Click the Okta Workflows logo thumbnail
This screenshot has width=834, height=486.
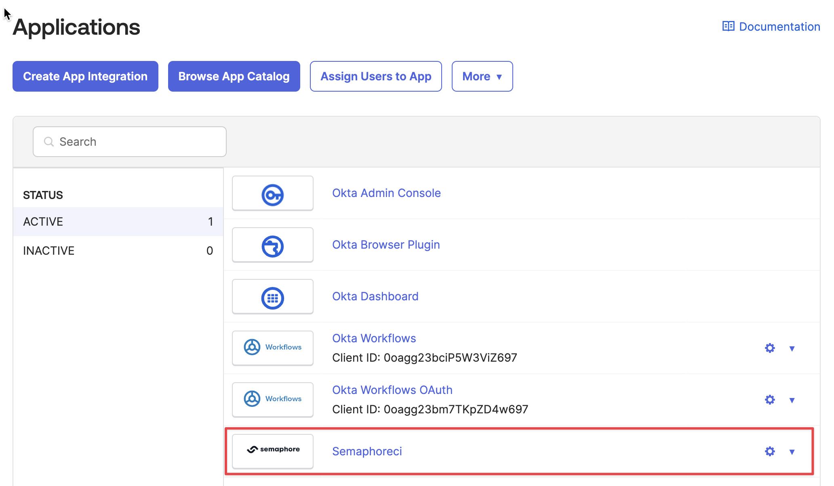point(273,348)
